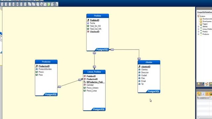Select the clientes table title bar in the diagram
212x119 pixels.
tap(149, 62)
